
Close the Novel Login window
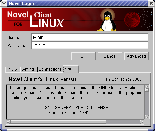[151, 3]
